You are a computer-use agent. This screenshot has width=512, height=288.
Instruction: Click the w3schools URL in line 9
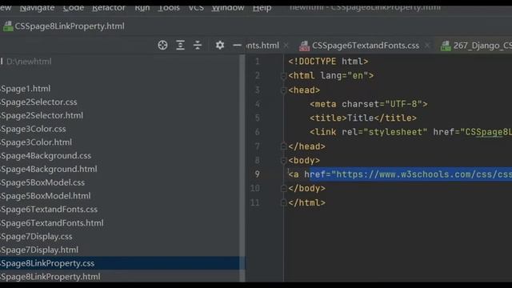click(424, 174)
